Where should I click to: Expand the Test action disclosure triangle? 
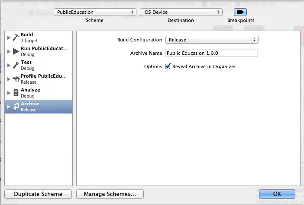click(9, 65)
